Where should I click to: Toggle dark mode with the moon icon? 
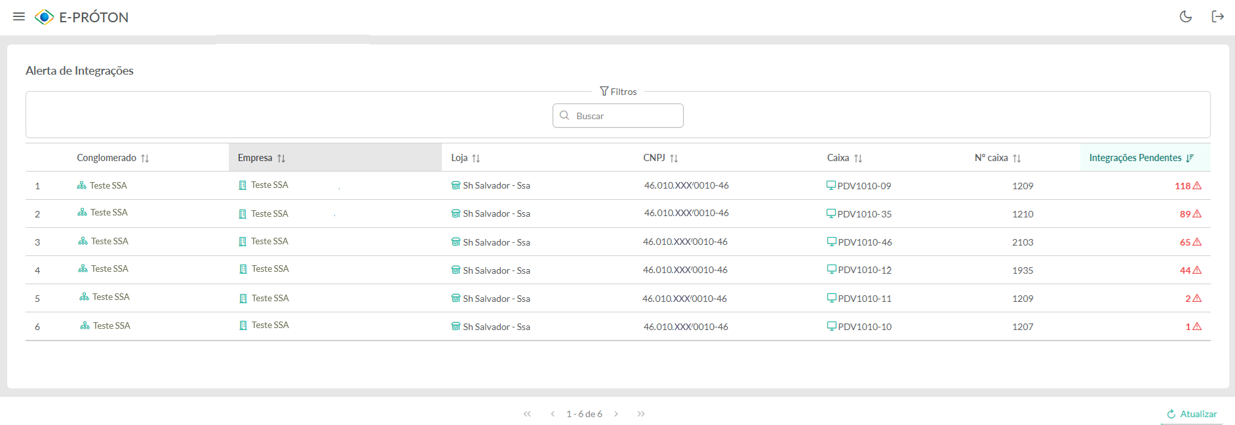tap(1185, 16)
